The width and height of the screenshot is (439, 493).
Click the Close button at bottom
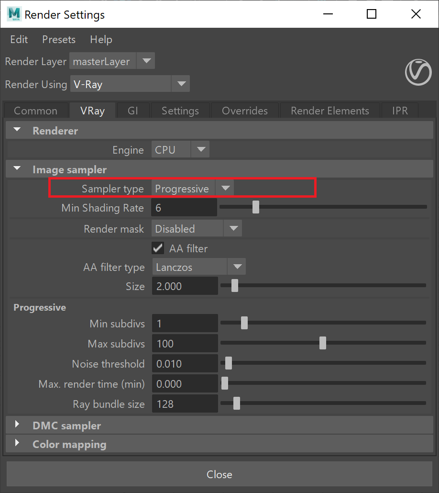point(219,474)
